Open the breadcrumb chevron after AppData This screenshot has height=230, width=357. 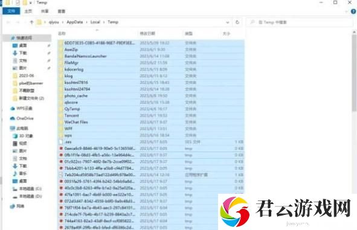(87, 22)
